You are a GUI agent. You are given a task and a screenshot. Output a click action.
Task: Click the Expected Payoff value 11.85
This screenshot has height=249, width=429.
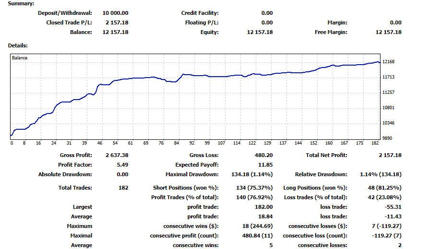click(x=265, y=165)
